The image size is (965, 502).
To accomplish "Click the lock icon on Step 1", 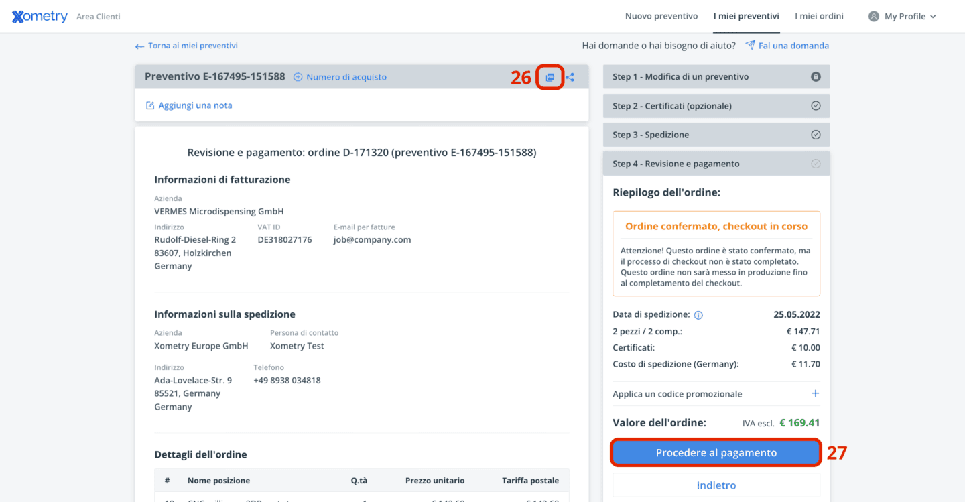I will click(816, 77).
